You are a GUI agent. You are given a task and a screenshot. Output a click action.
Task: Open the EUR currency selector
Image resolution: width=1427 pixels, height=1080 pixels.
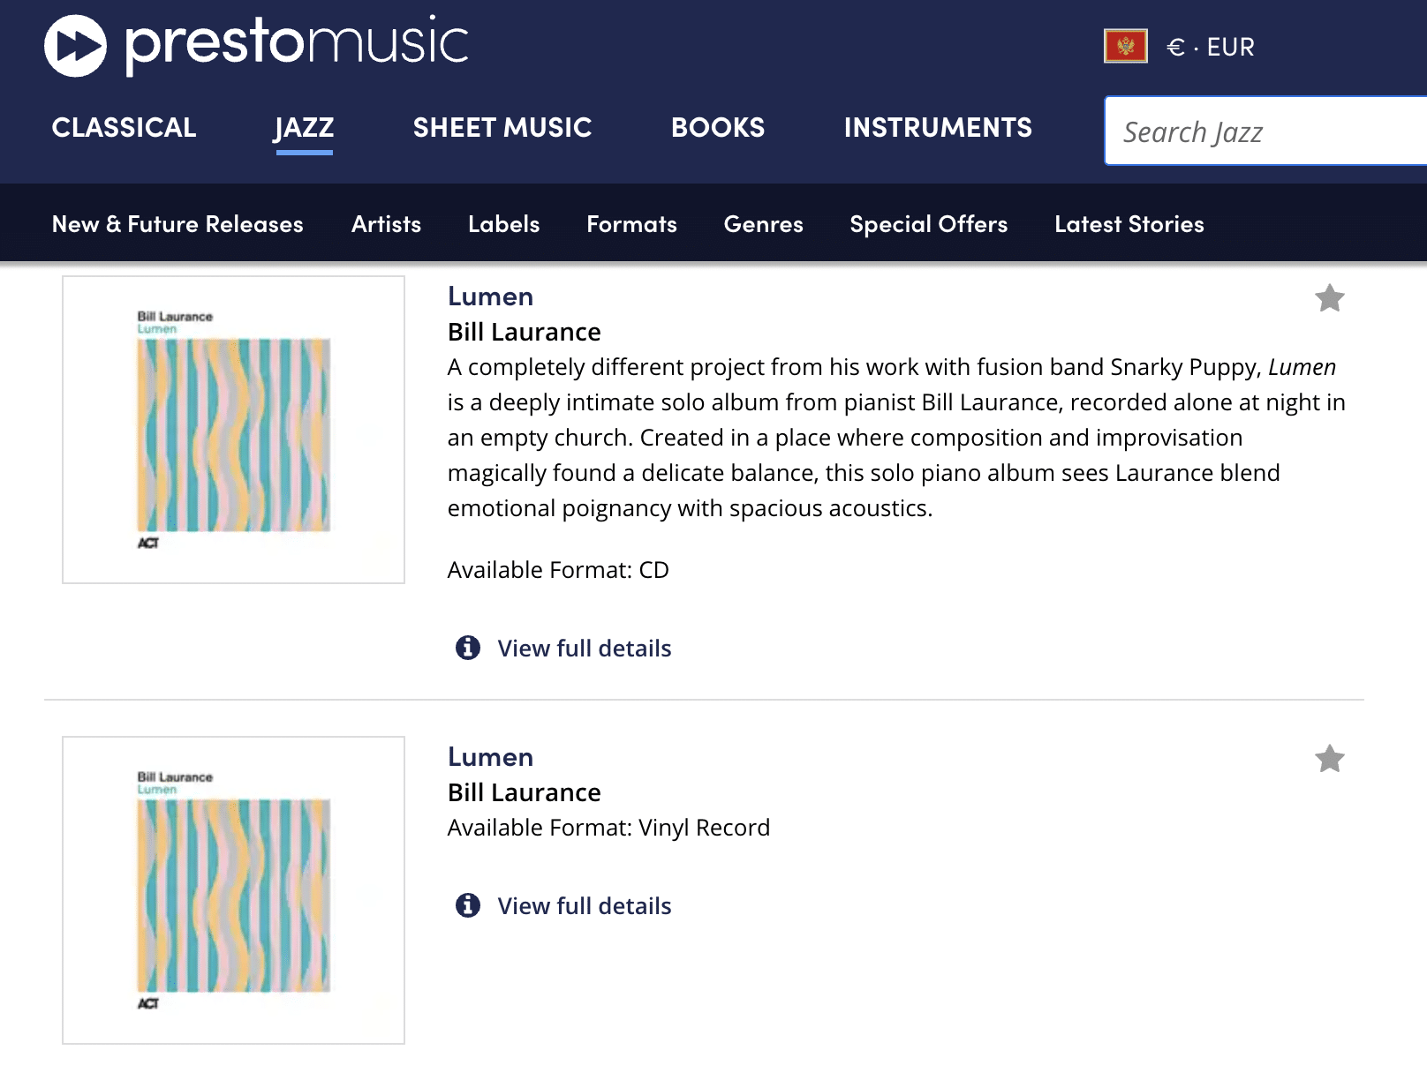tap(1210, 47)
